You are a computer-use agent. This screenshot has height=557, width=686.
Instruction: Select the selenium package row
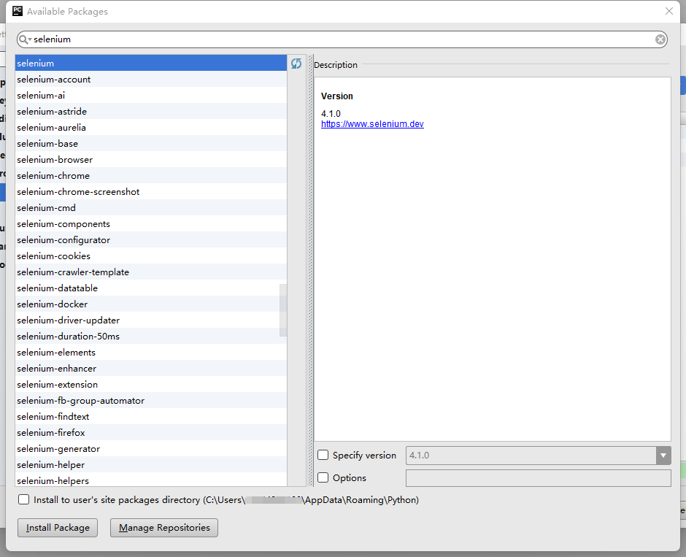point(151,63)
